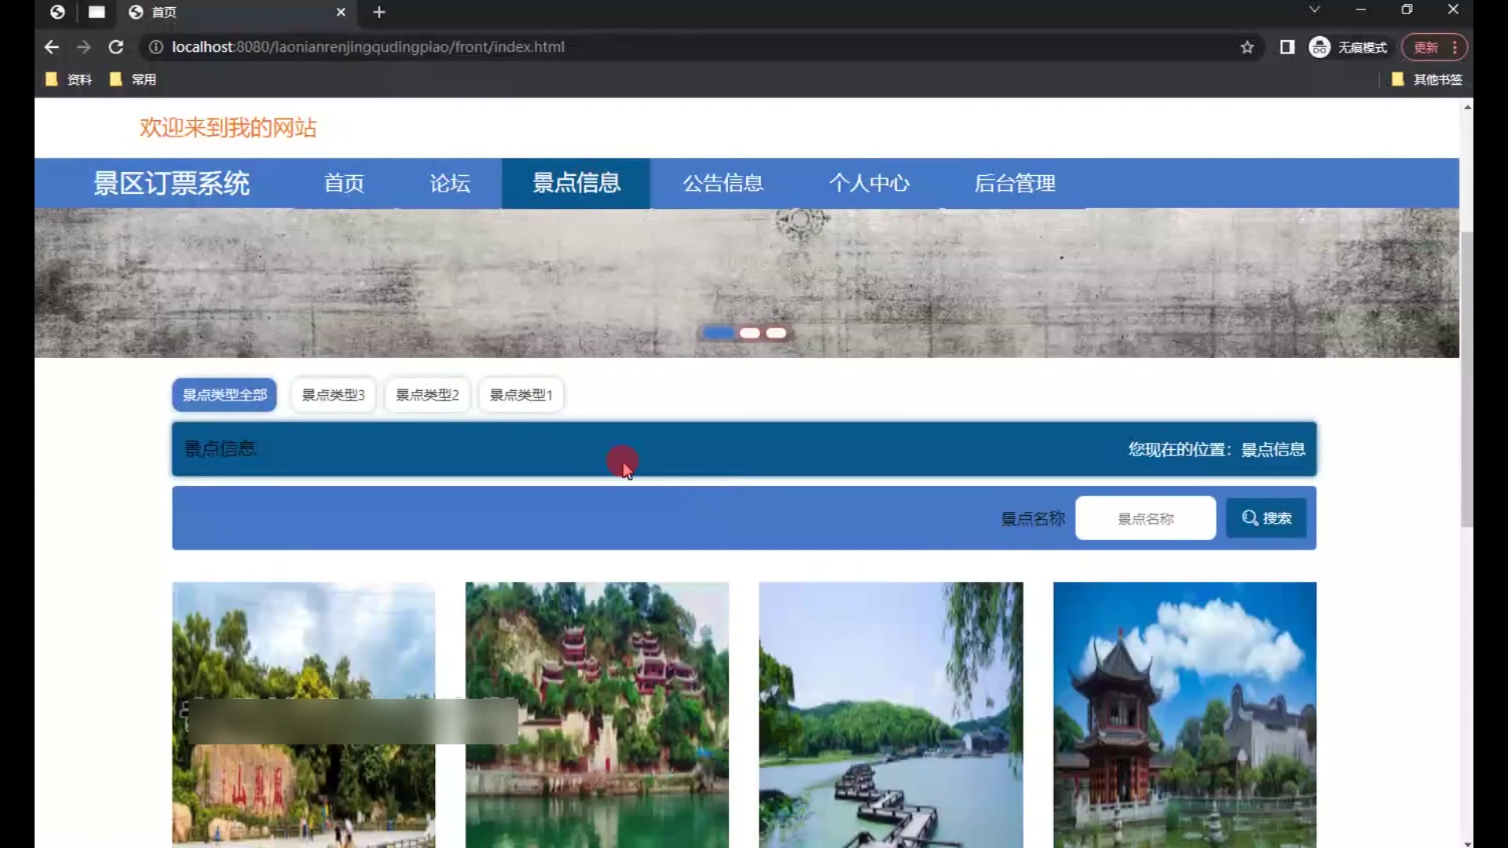Close the 首页 browser tab
Screen dimensions: 1508x848
pyautogui.click(x=341, y=12)
